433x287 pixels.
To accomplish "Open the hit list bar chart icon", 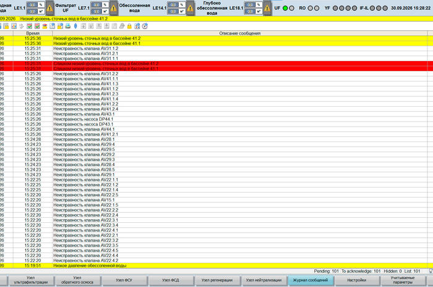I will click(14, 26).
